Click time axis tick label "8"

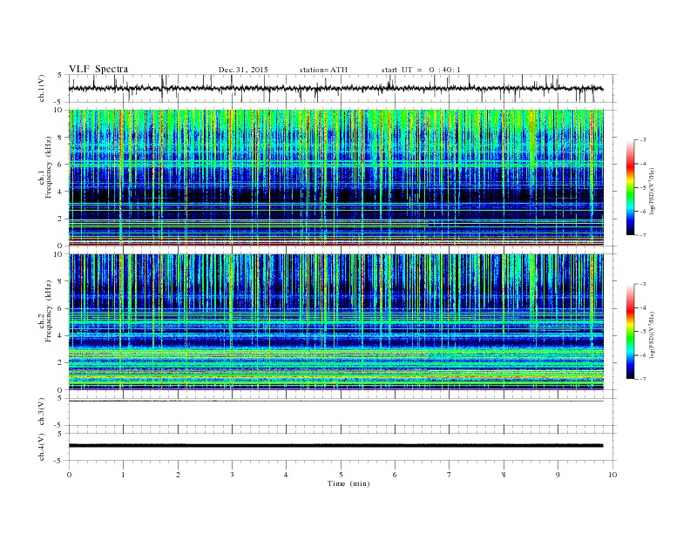point(504,475)
